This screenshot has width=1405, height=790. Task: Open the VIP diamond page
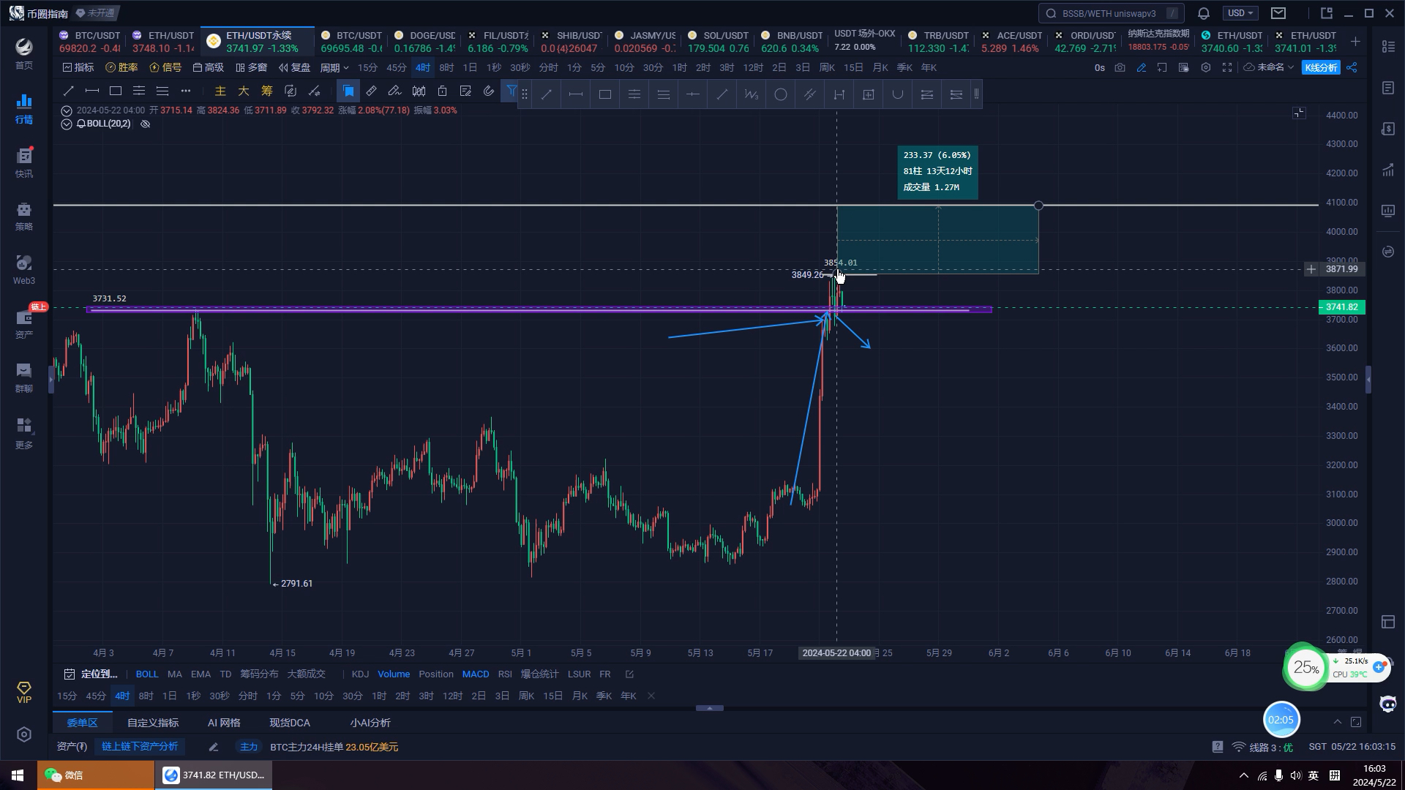[x=24, y=692]
